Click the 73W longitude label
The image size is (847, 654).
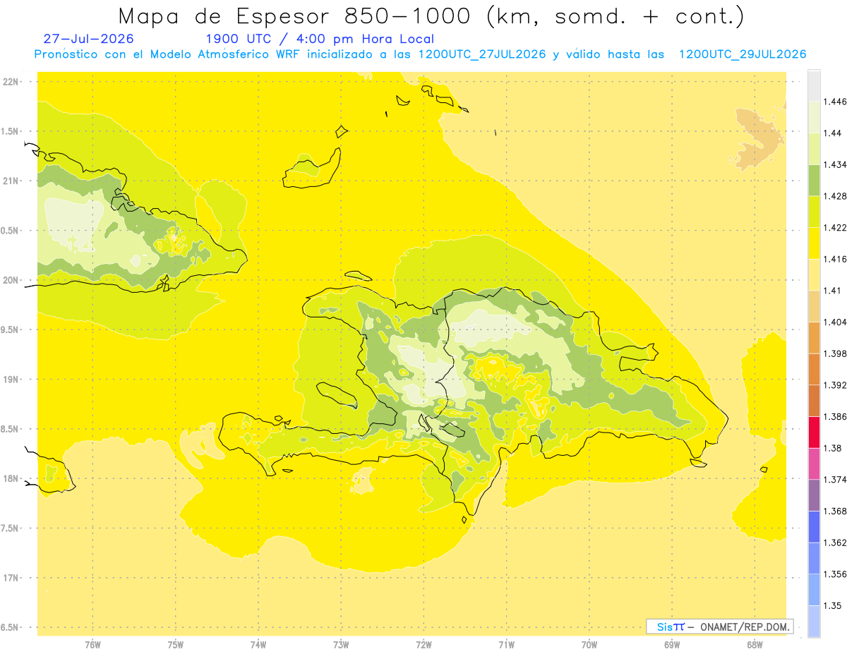[341, 646]
